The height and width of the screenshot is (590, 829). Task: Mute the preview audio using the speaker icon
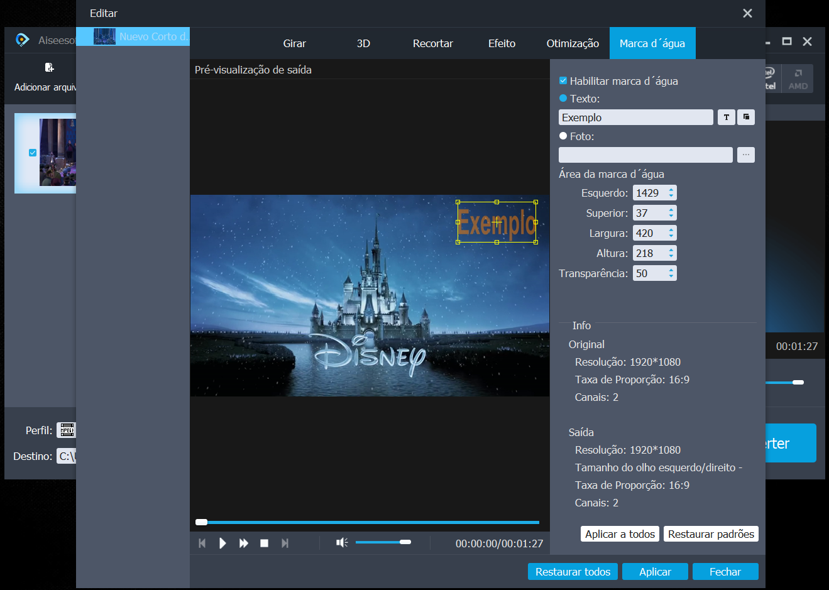(341, 542)
